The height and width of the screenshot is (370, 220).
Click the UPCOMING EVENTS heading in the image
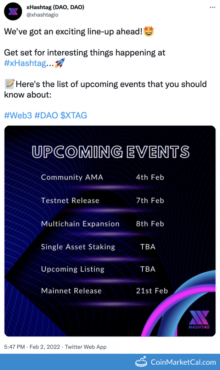[110, 152]
